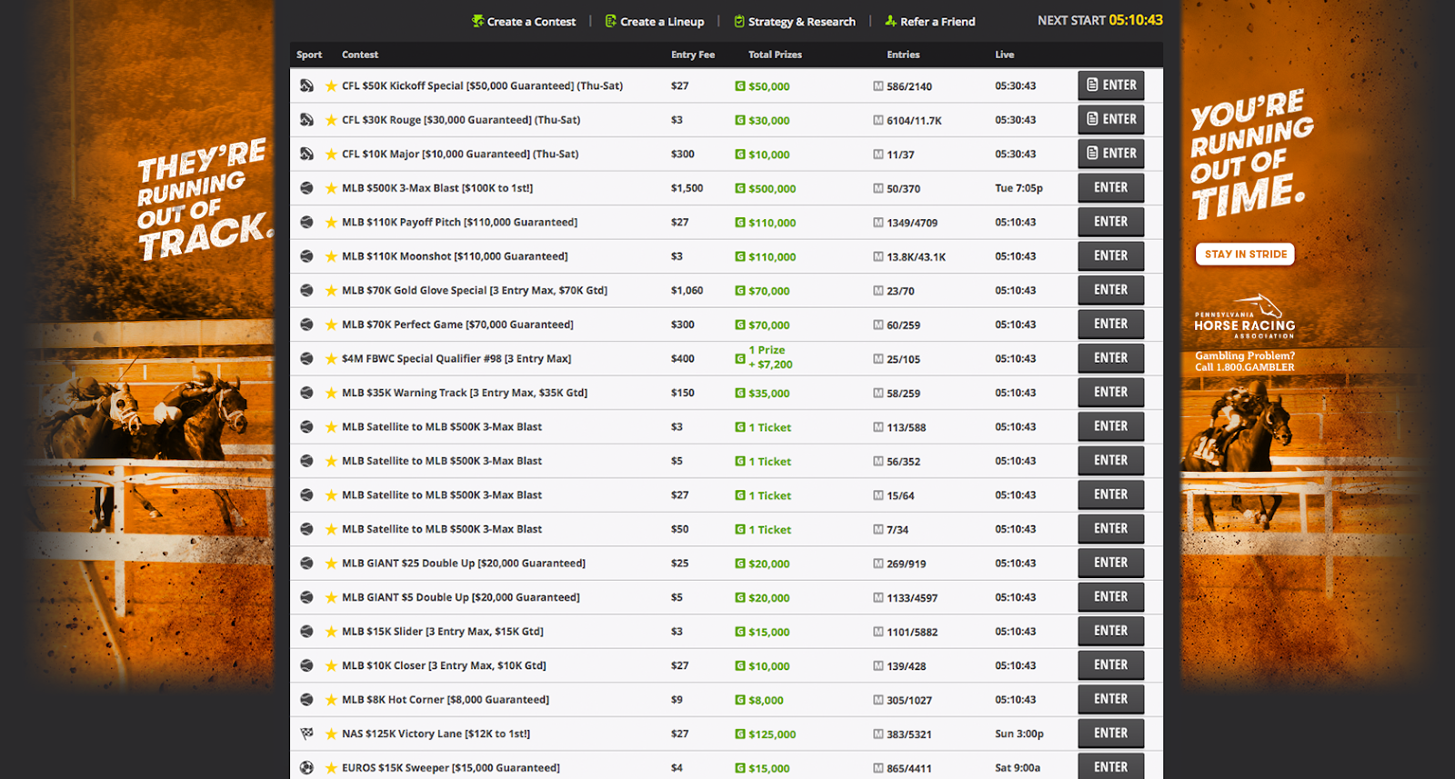Star the CFL $10K Major contest

coord(331,154)
